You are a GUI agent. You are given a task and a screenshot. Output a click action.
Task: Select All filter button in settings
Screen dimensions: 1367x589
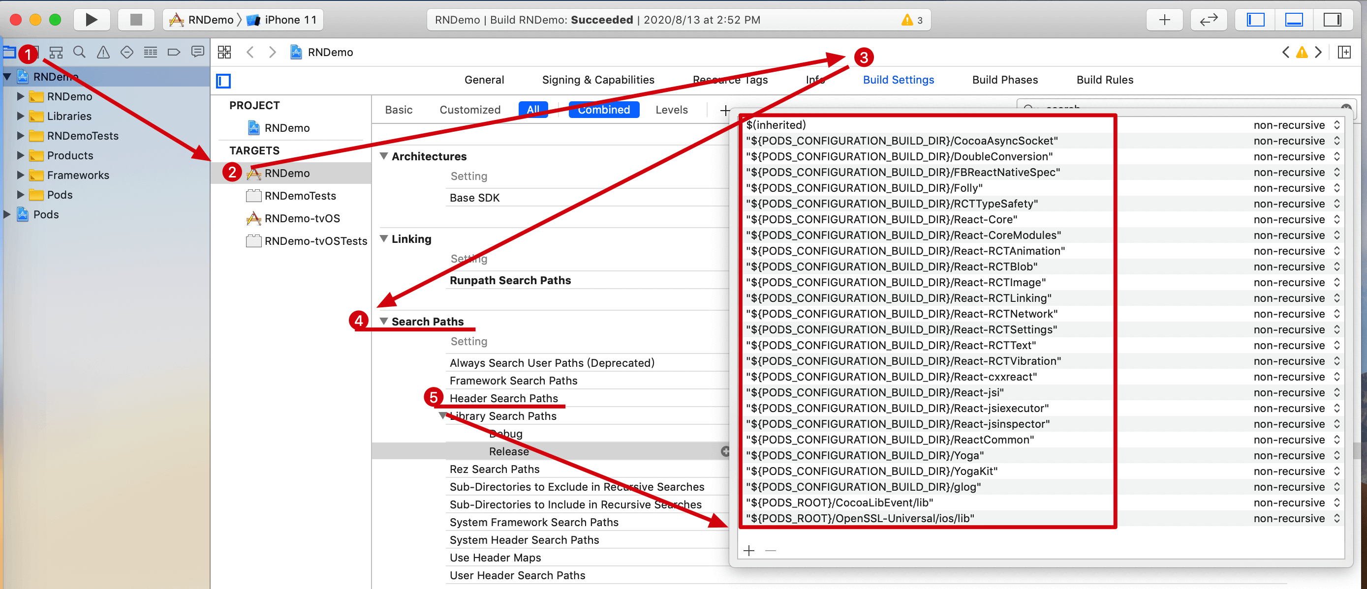click(532, 110)
